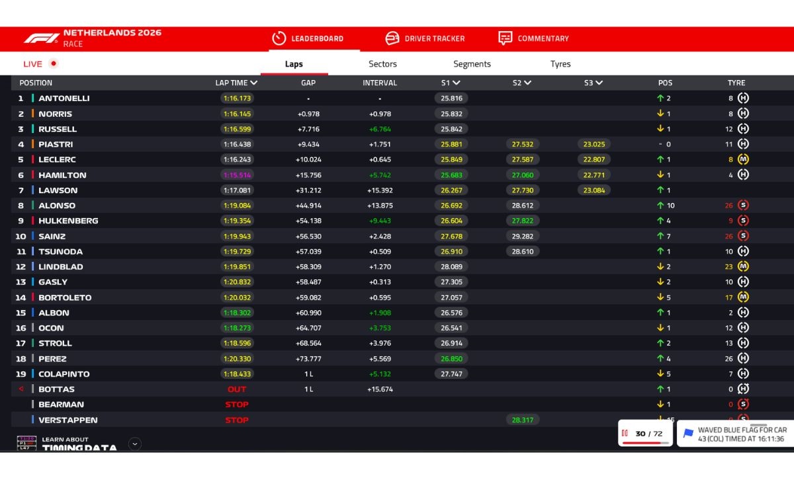
Task: Click Norris's yellow position-lost arrow
Action: coord(660,113)
